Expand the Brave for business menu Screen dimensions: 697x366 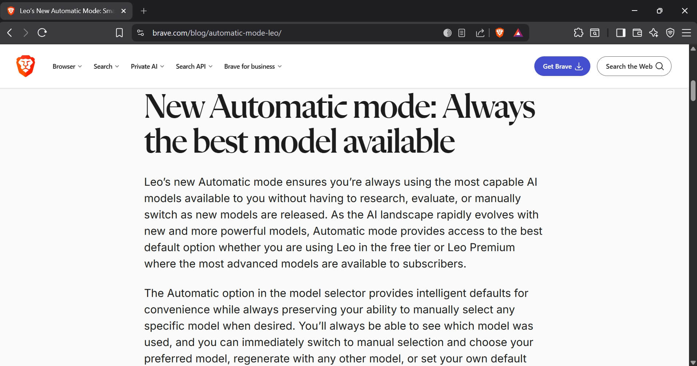253,66
